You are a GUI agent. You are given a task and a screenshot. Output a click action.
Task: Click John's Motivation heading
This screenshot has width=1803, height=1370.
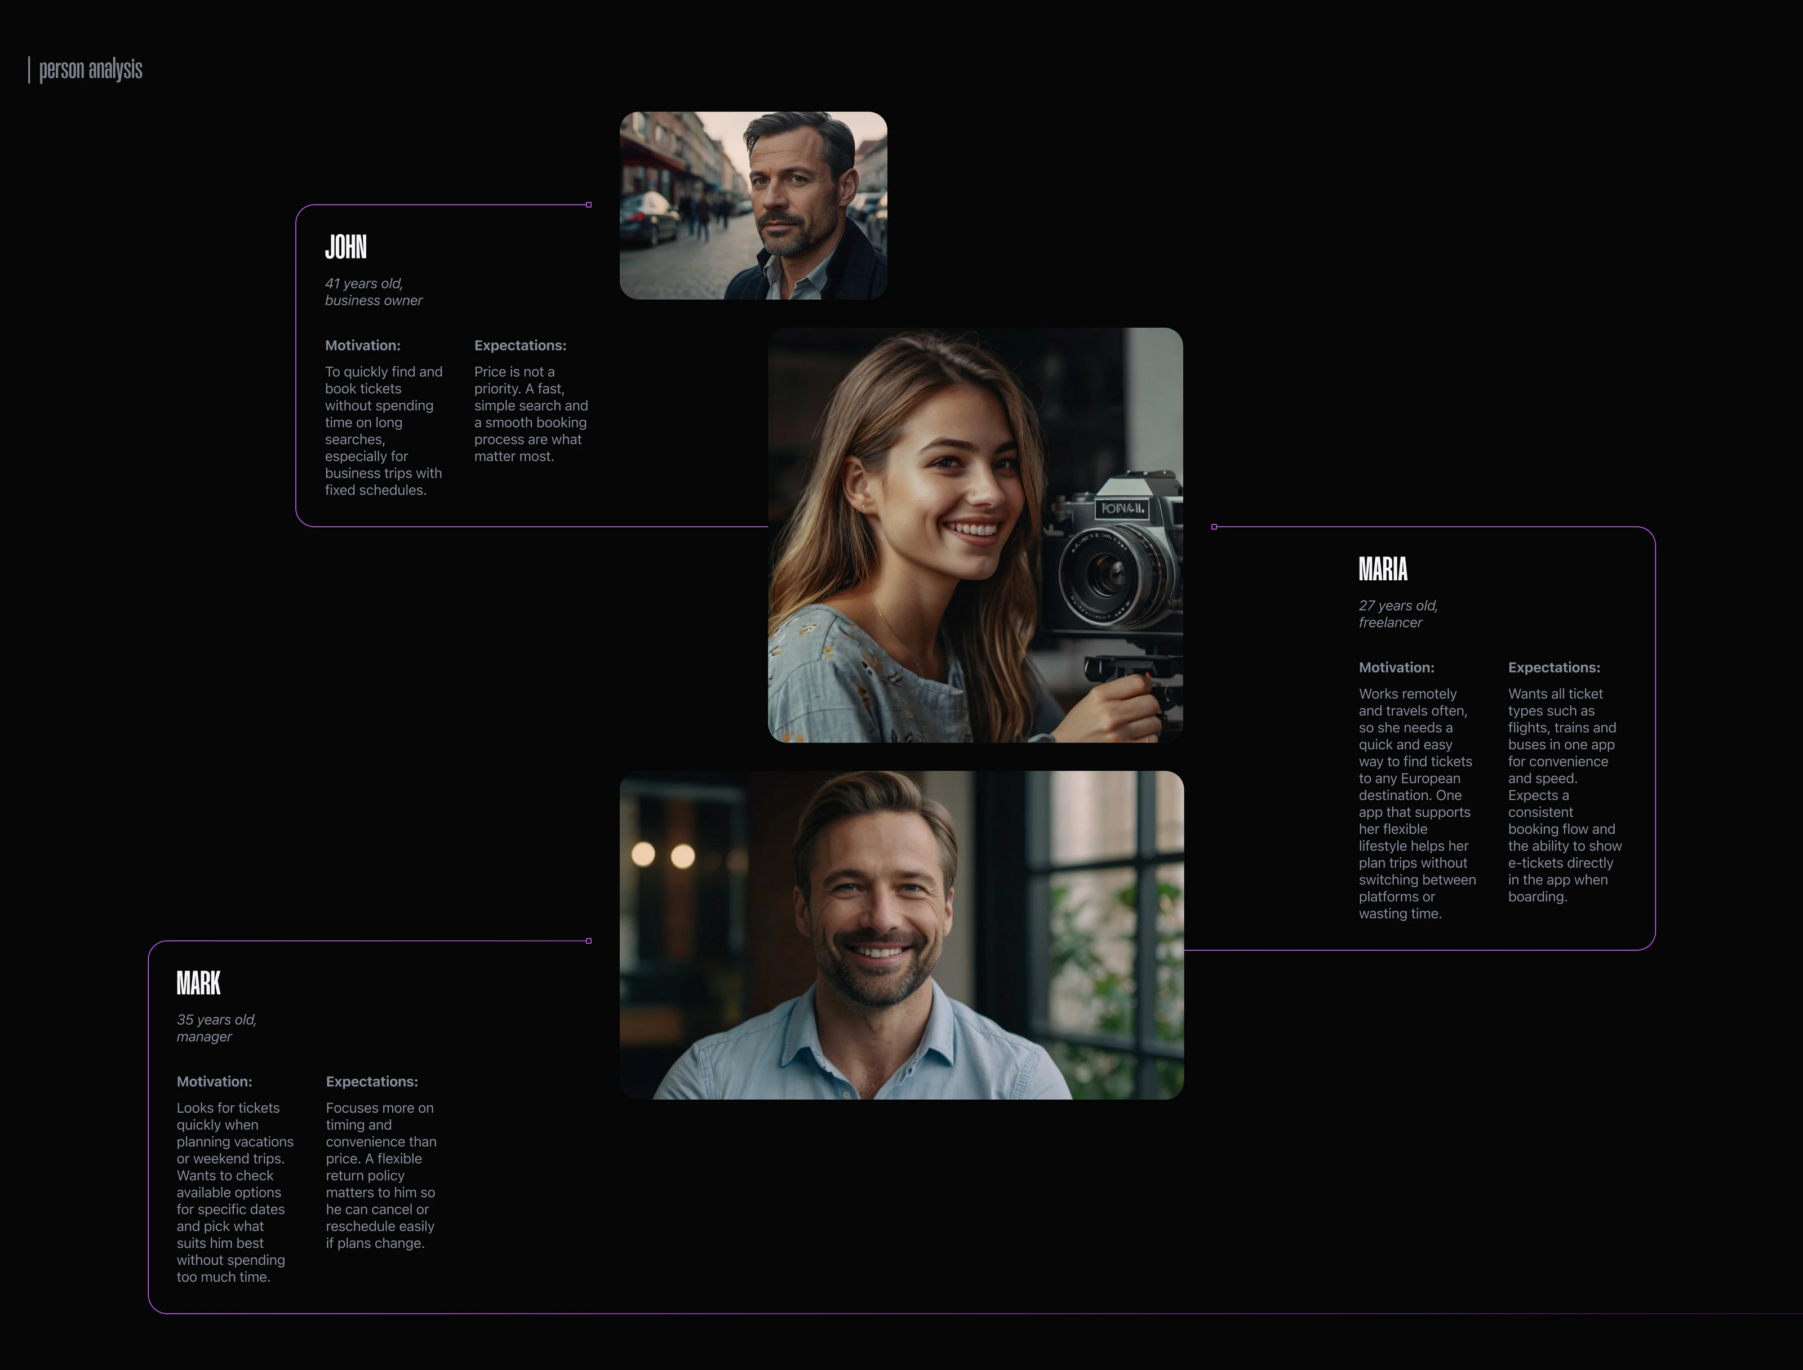[362, 346]
